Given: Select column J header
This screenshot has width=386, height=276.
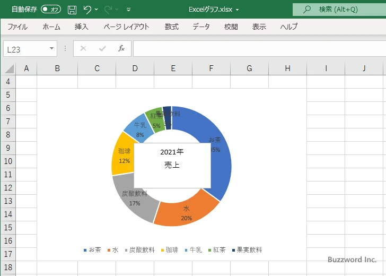Looking at the screenshot, I should (x=364, y=68).
